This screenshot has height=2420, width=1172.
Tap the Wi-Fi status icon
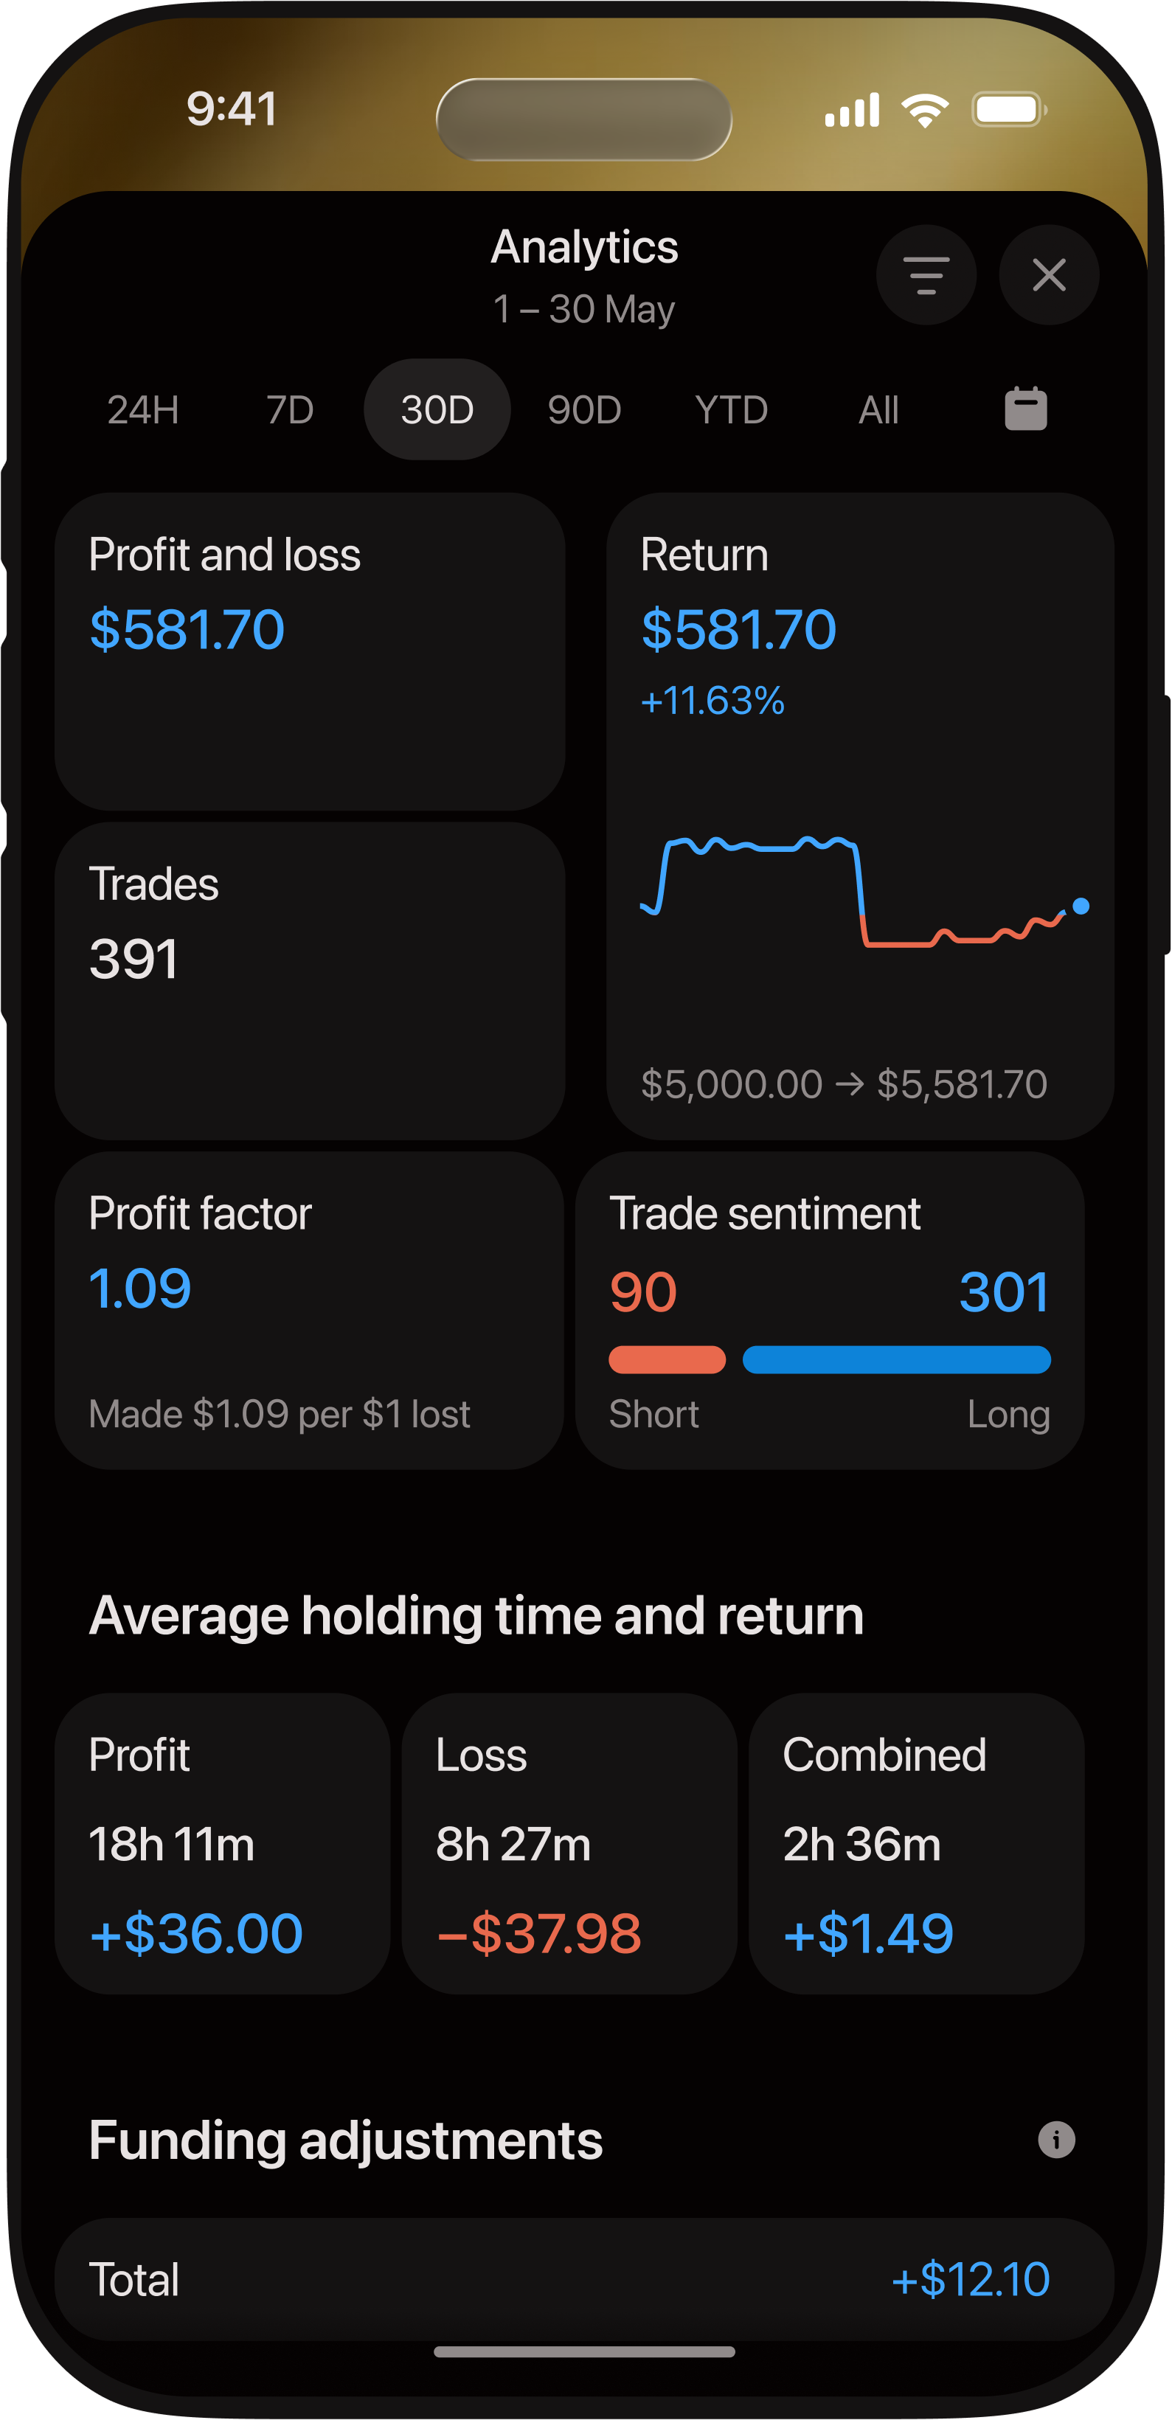pyautogui.click(x=925, y=110)
